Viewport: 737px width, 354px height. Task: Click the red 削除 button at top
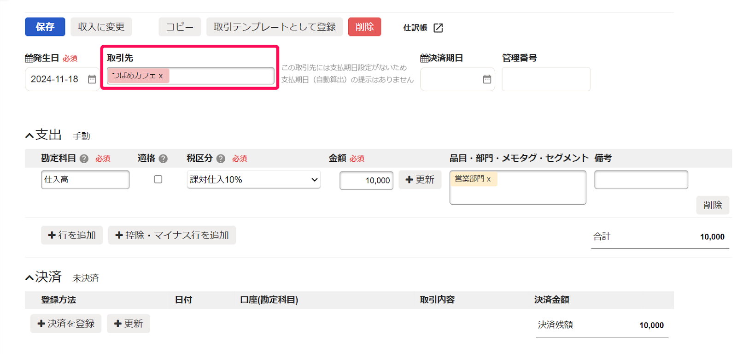[365, 27]
